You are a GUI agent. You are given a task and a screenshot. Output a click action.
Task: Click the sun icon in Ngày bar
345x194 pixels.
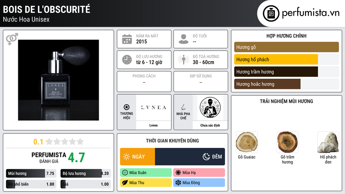coord(127,157)
